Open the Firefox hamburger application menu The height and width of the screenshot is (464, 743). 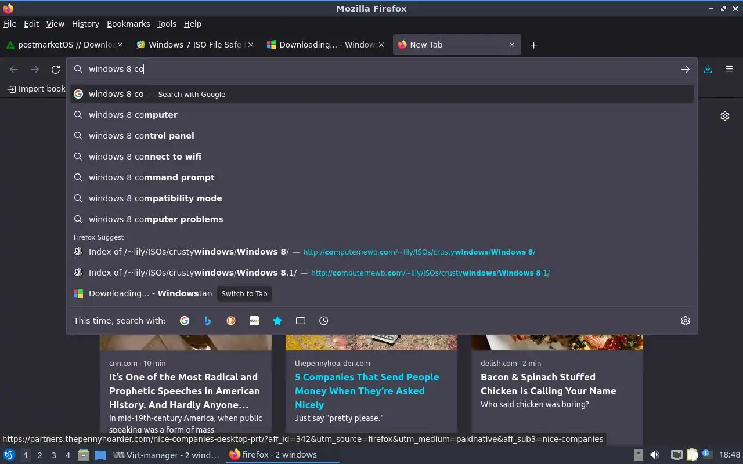coord(729,69)
